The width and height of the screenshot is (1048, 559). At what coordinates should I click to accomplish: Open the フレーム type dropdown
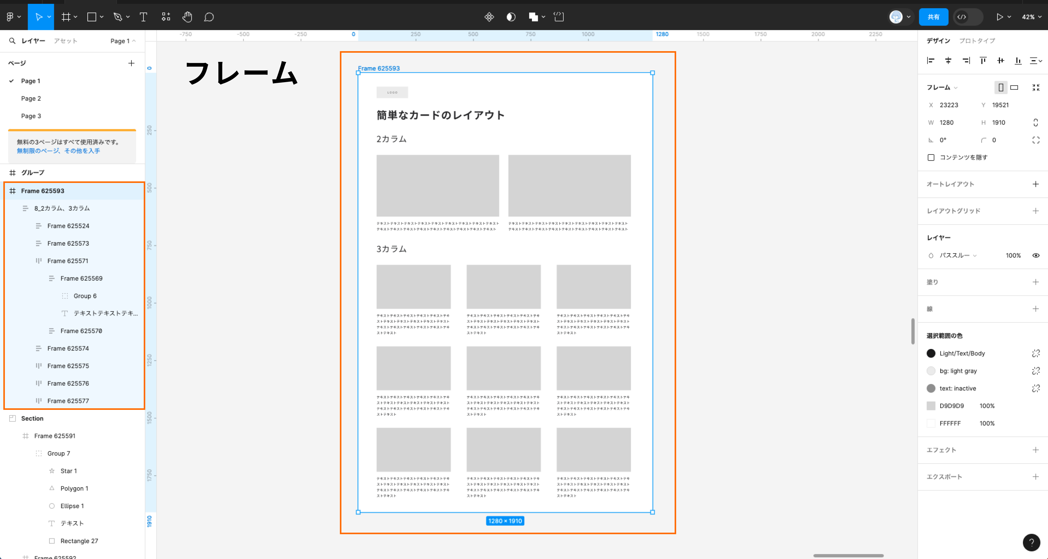point(942,87)
